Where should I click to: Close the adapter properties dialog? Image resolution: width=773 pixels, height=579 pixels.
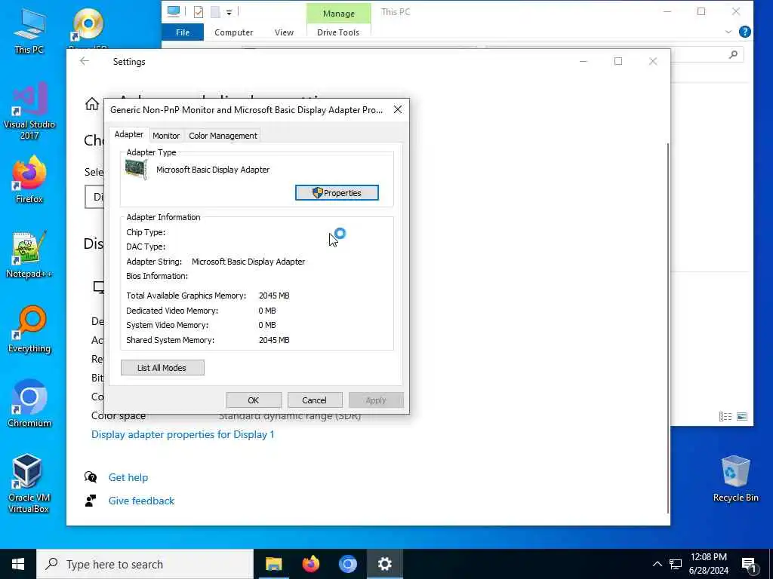[398, 110]
